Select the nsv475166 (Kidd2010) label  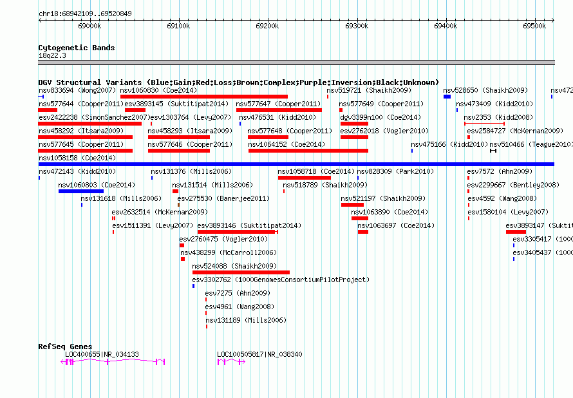tap(449, 144)
